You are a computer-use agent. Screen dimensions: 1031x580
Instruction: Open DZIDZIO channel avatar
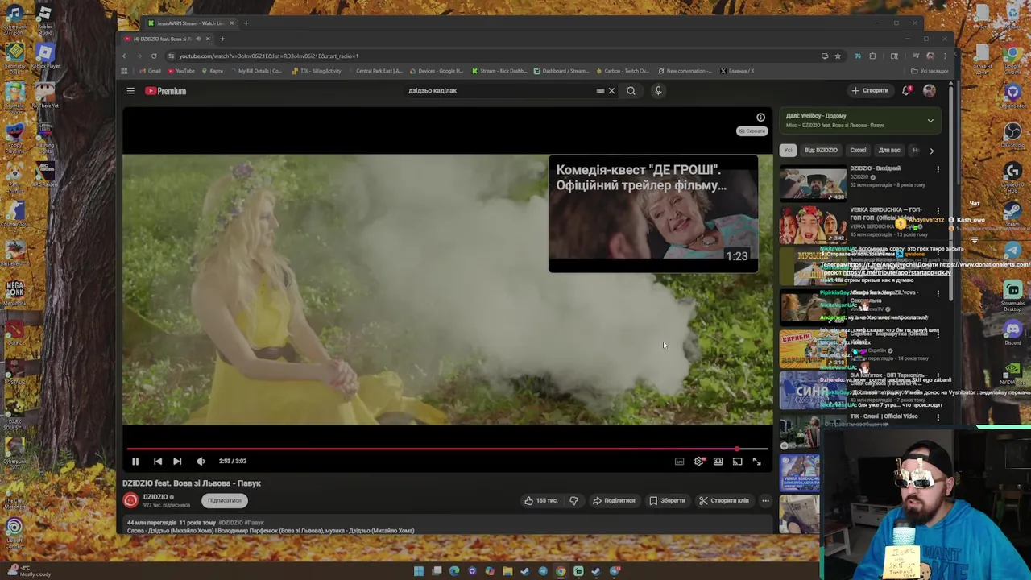pos(130,500)
